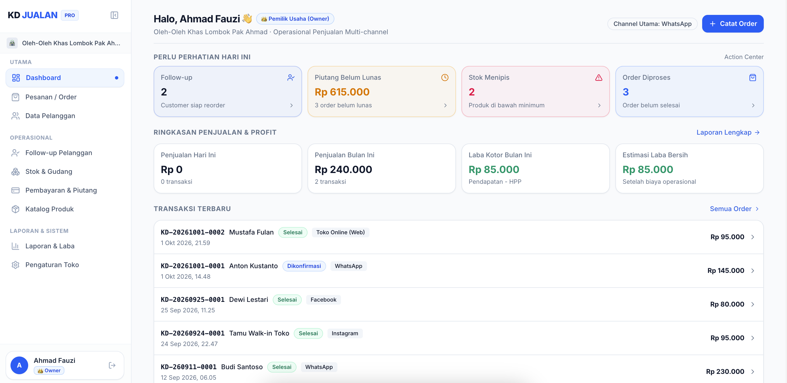The image size is (787, 383).
Task: Go to Data Pelanggan menu item
Action: (x=65, y=116)
